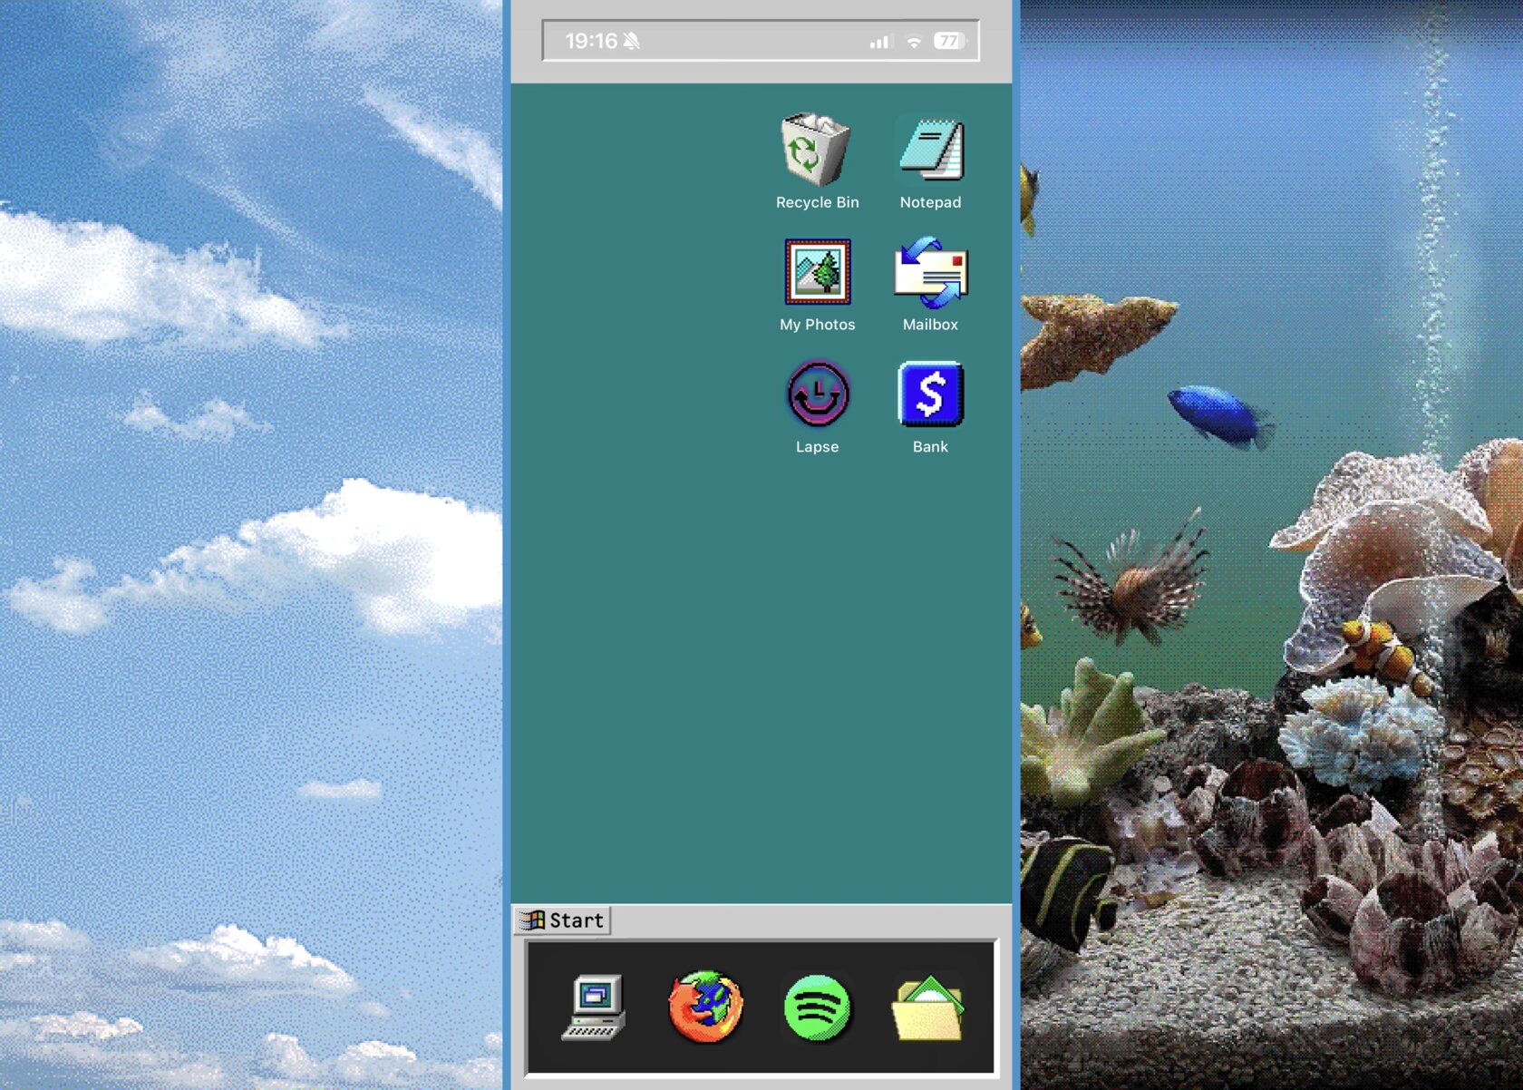Screen dimensions: 1523x1090
Task: Open the Mailbox envelope icon
Action: click(x=931, y=271)
